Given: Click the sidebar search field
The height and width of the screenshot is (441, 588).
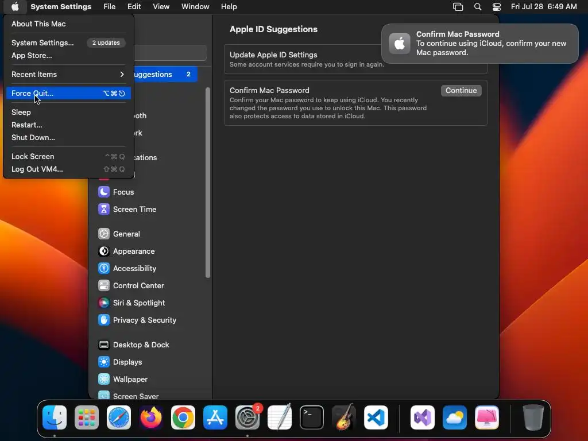Looking at the screenshot, I should [x=170, y=53].
